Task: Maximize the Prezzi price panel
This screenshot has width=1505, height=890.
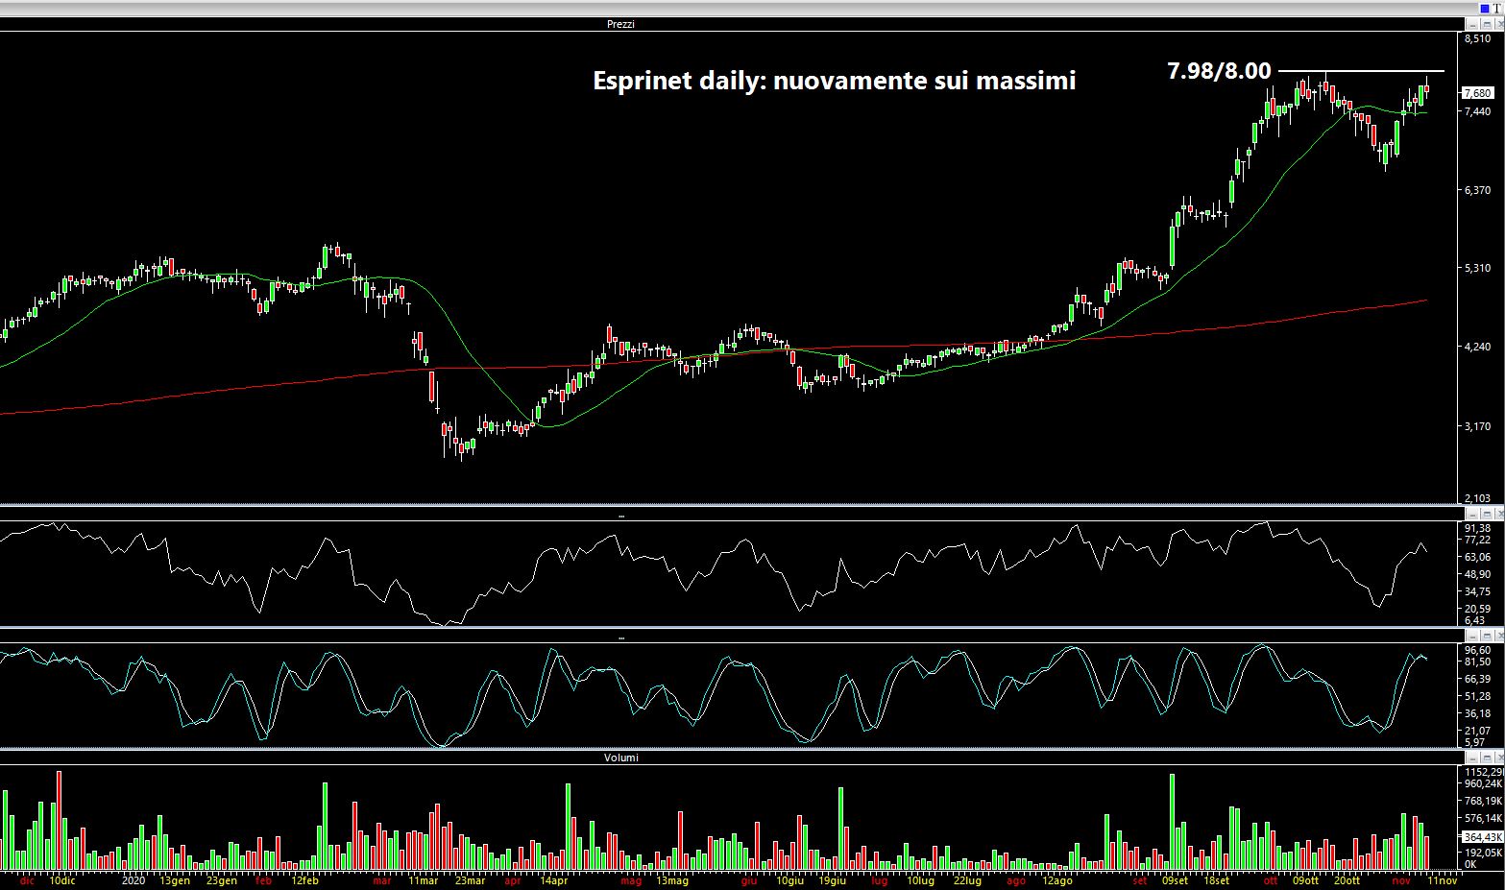Action: point(1487,24)
